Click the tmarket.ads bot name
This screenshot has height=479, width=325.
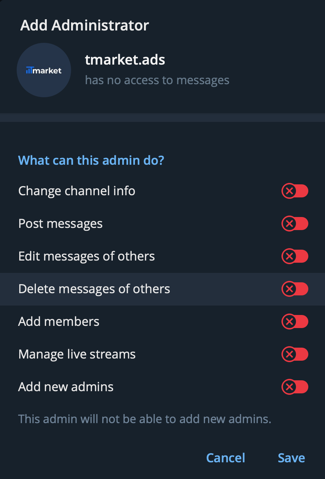pos(125,60)
